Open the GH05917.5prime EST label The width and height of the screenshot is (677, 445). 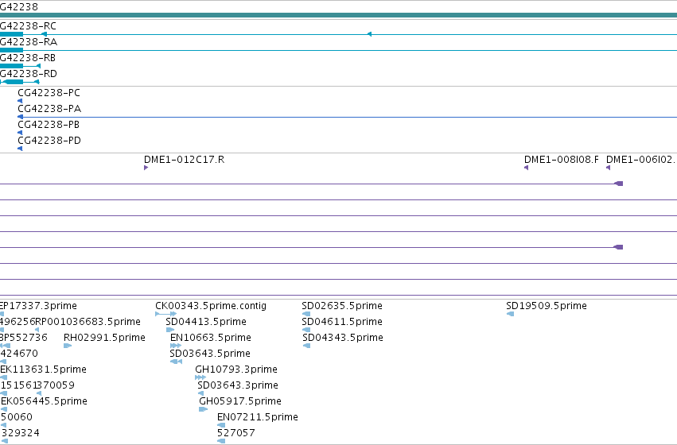tap(240, 401)
